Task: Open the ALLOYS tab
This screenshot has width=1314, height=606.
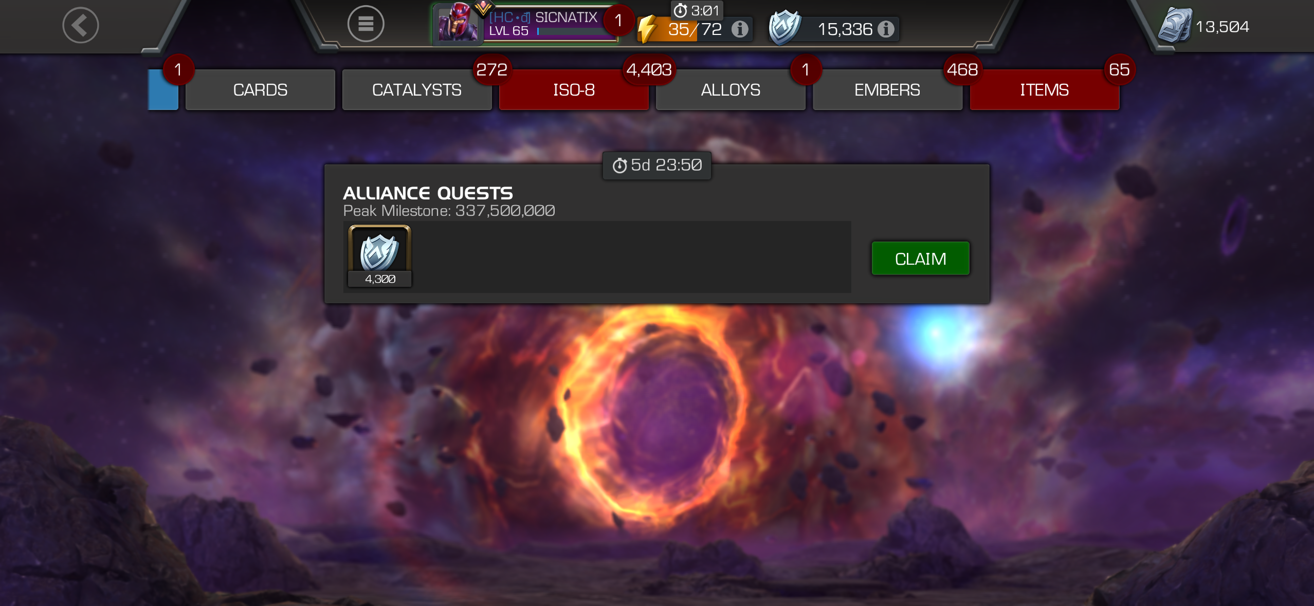Action: point(731,90)
